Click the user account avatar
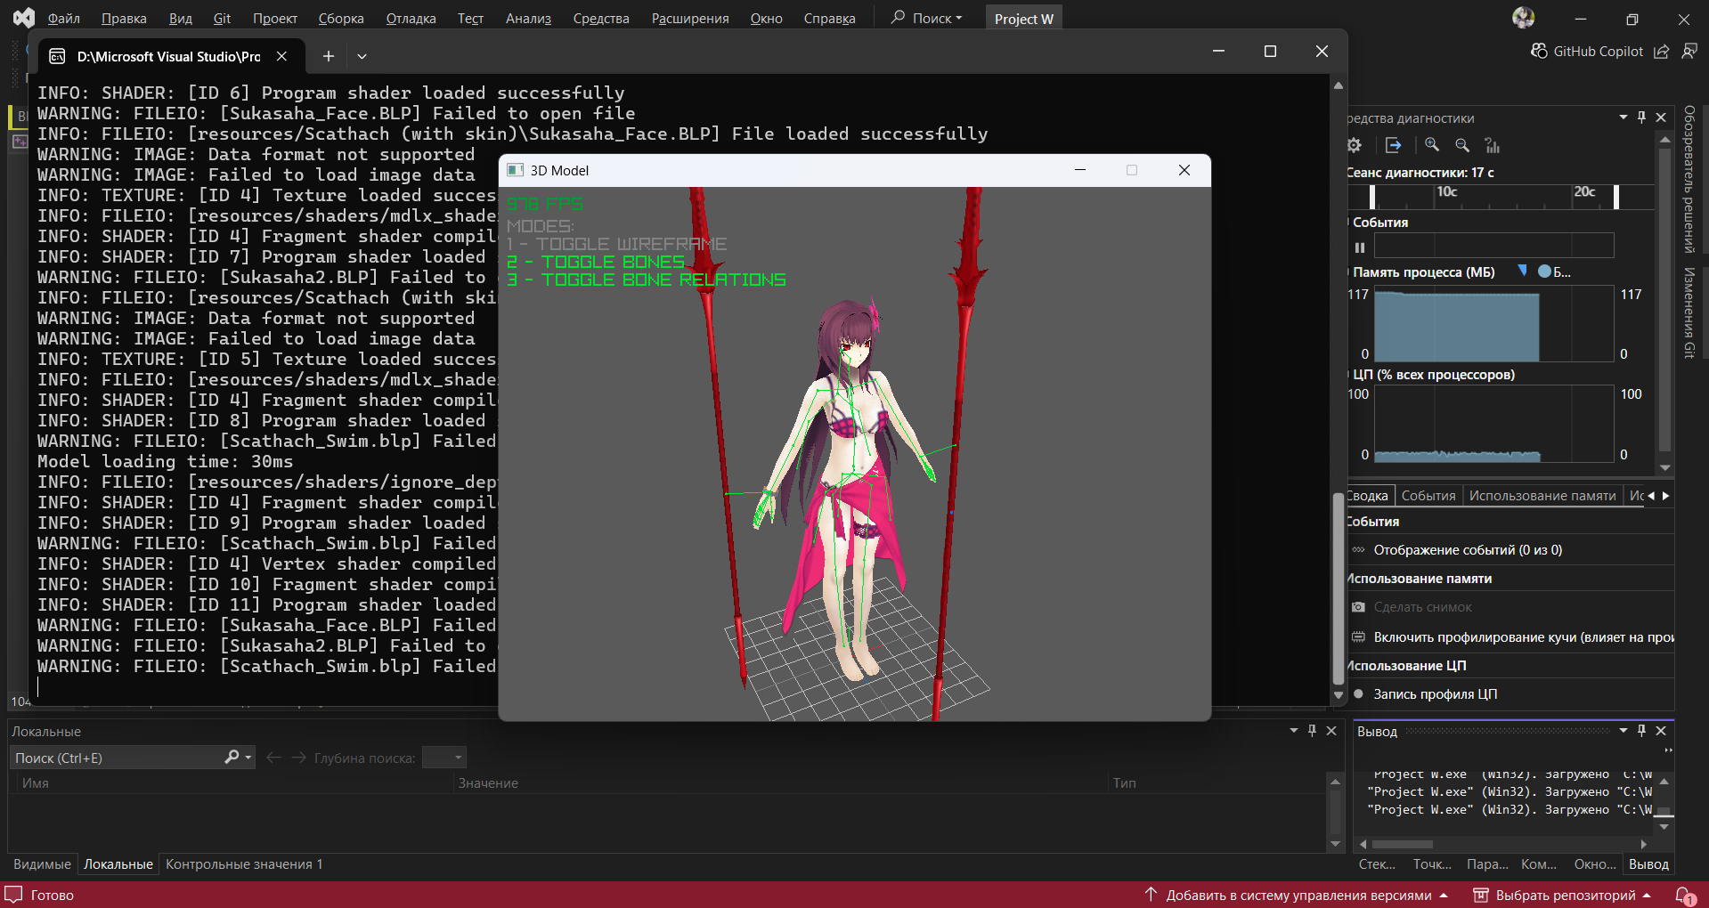 [x=1524, y=18]
